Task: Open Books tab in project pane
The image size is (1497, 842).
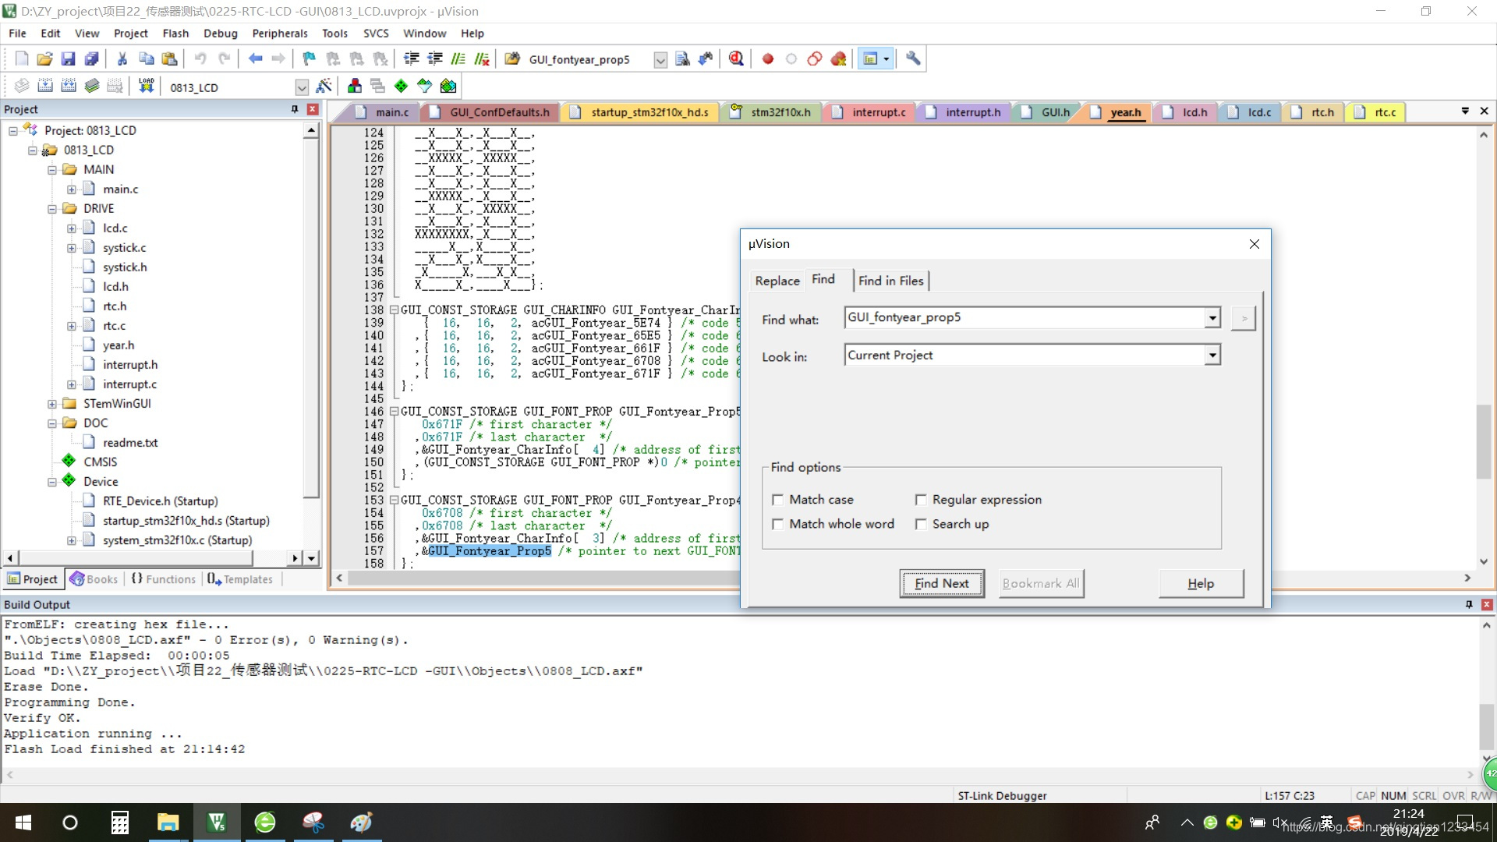Action: coord(94,579)
